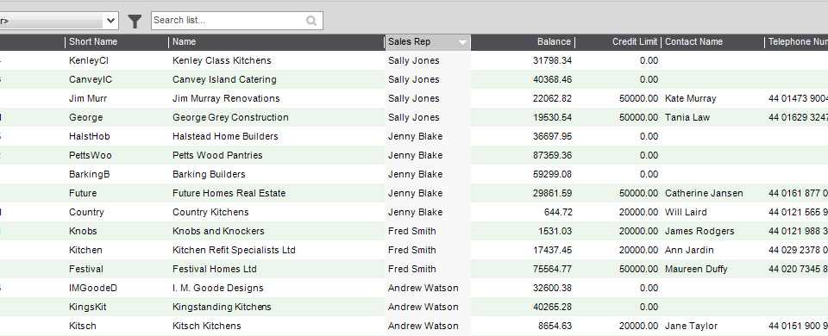The height and width of the screenshot is (336, 828).
Task: Click contact name Maureen Duffy
Action: click(697, 270)
